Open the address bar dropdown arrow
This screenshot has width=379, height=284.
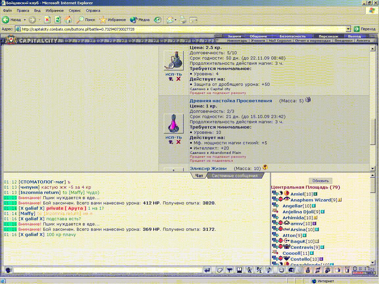[349, 29]
